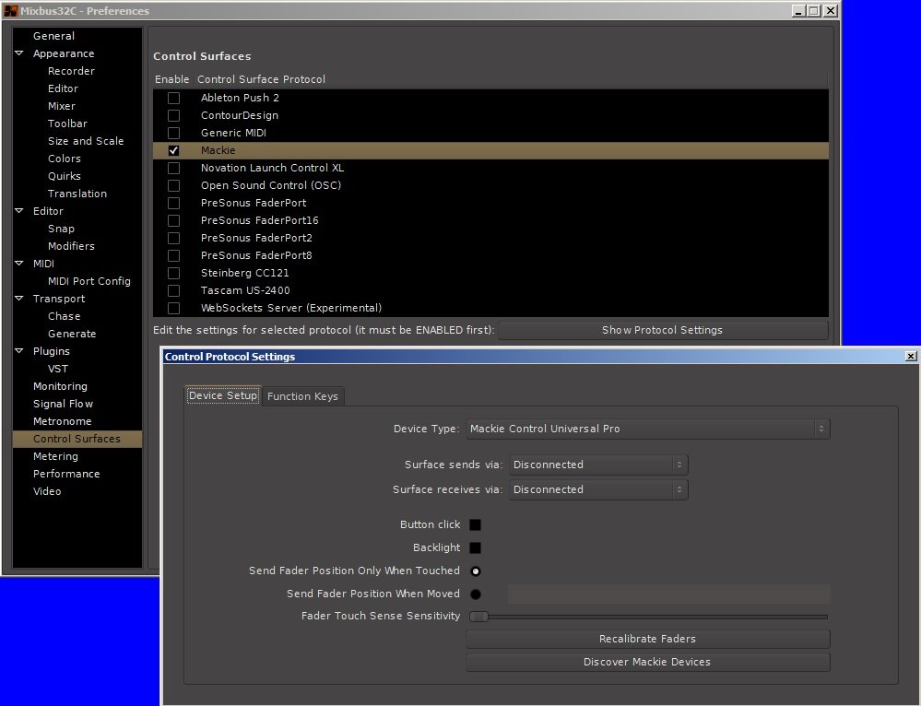Collapse the Plugins tree section
The height and width of the screenshot is (706, 921).
tap(19, 351)
